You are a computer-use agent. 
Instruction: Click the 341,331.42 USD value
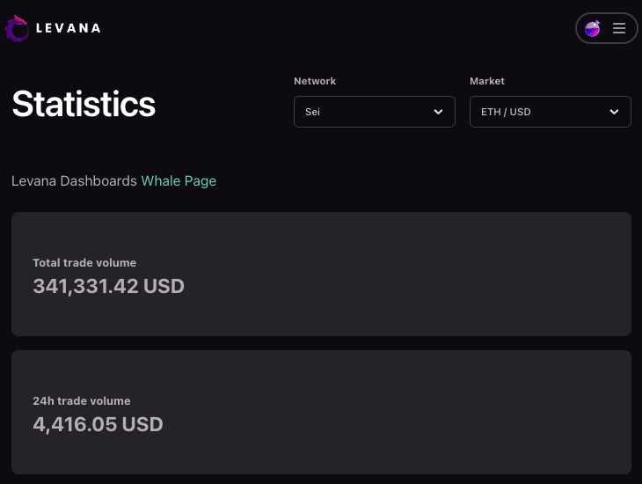click(x=108, y=286)
